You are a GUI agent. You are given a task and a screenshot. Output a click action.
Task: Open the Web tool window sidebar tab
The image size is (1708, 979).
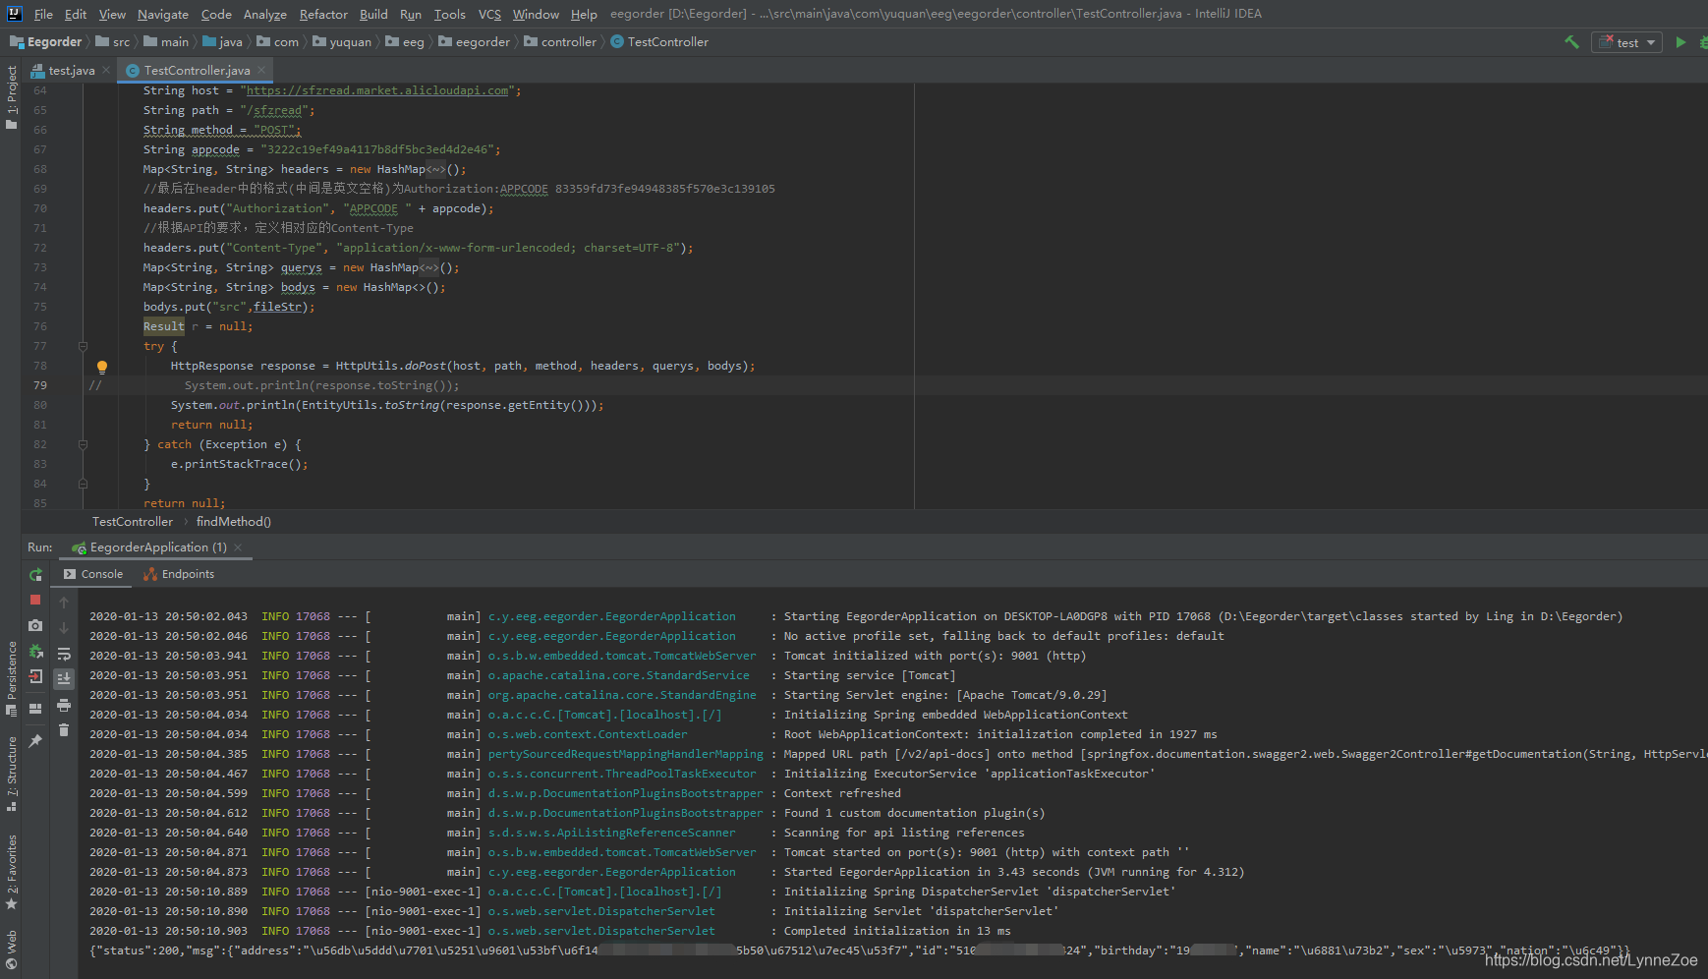(x=11, y=950)
